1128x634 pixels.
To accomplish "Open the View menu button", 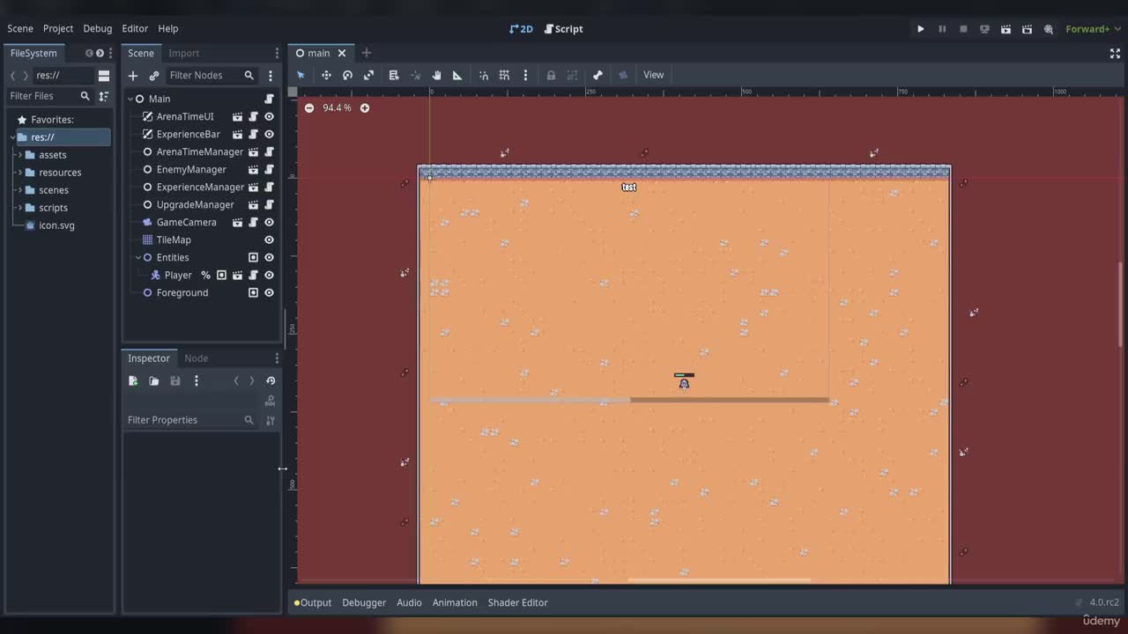I will pyautogui.click(x=654, y=75).
